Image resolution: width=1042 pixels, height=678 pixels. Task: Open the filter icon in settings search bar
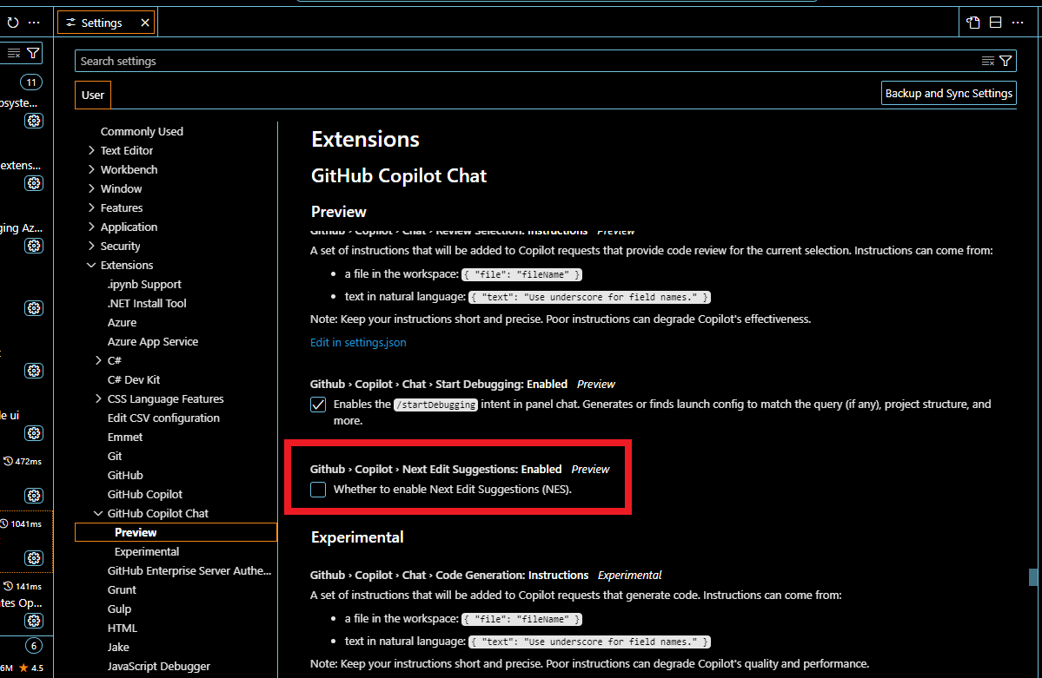(1005, 61)
